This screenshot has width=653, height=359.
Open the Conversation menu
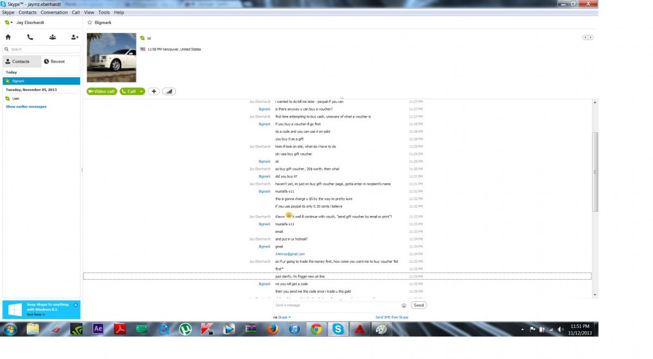[54, 12]
